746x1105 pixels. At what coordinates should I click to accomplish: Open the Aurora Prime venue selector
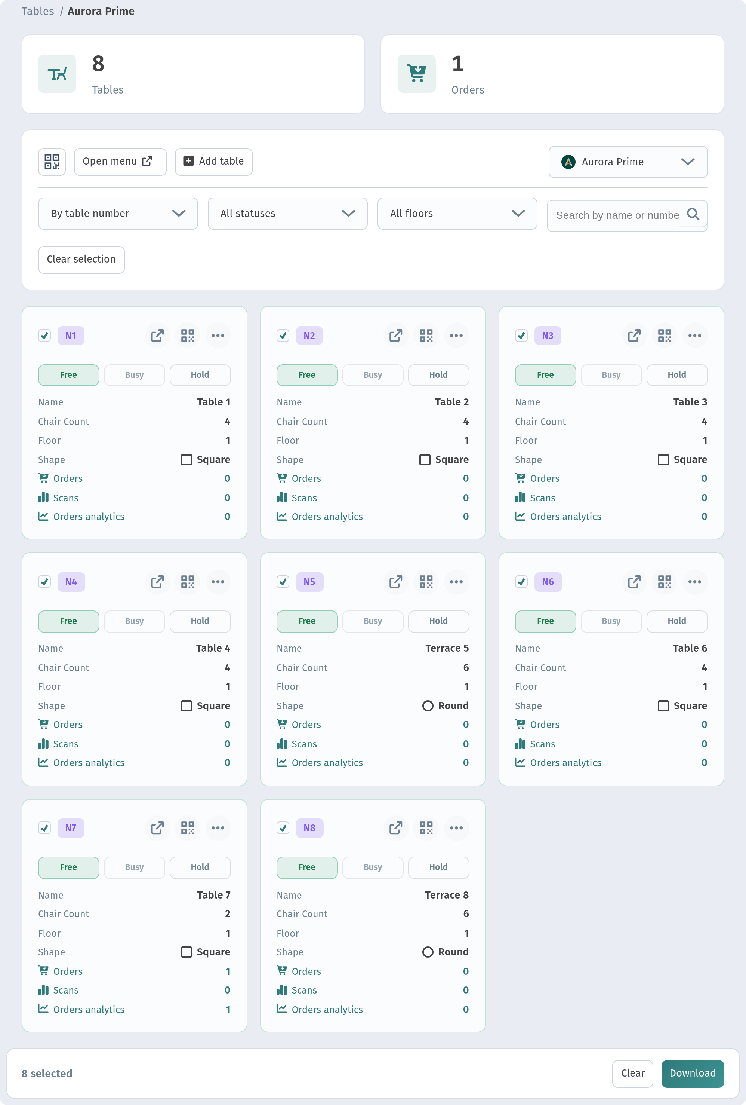pyautogui.click(x=628, y=162)
